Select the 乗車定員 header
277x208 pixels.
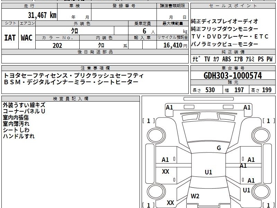point(142,24)
